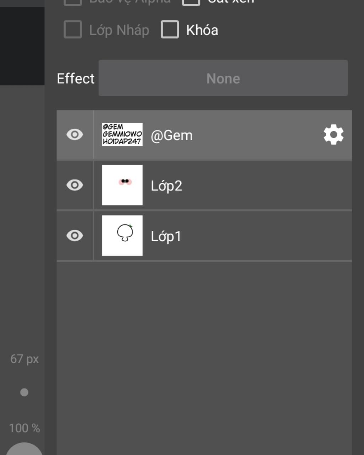Image resolution: width=364 pixels, height=455 pixels.
Task: Select the Lớp1 layer name
Action: [166, 236]
